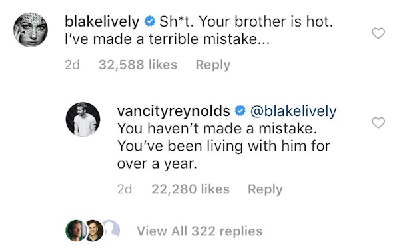409x252 pixels.
Task: Open vancityreynolds' profile picture
Action: (x=83, y=119)
